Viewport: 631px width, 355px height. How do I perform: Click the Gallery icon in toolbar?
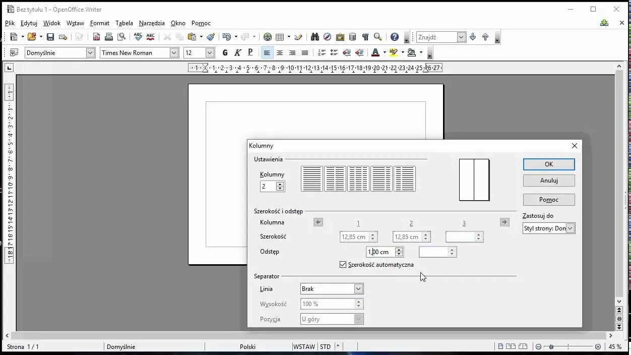340,37
